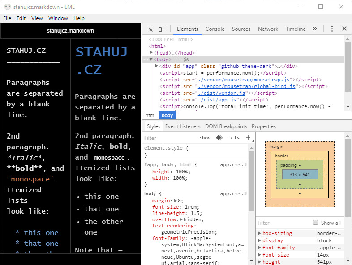Screen dimensions: 352x265
Task: Select the html element line
Action: pyautogui.click(x=157, y=46)
